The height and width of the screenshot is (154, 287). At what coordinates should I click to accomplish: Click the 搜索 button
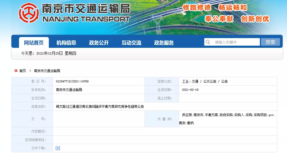click(x=270, y=42)
